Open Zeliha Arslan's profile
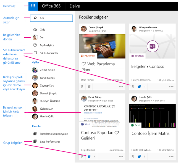The width and height of the screenshot is (181, 165). tap(47, 70)
